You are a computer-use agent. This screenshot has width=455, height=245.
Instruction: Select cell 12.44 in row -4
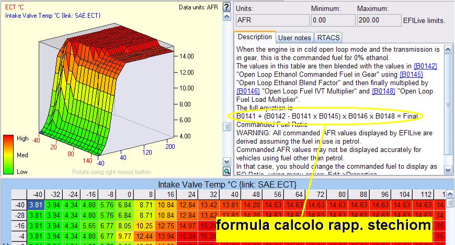coord(144,236)
